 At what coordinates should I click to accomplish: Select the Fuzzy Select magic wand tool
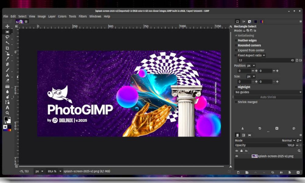pos(7,43)
